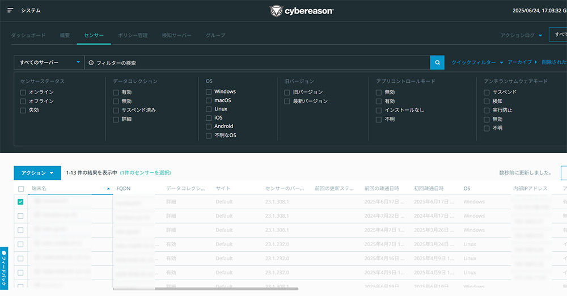Switch to the ダッシュボード tab
Viewport: 567px width, 296px height.
coord(28,35)
